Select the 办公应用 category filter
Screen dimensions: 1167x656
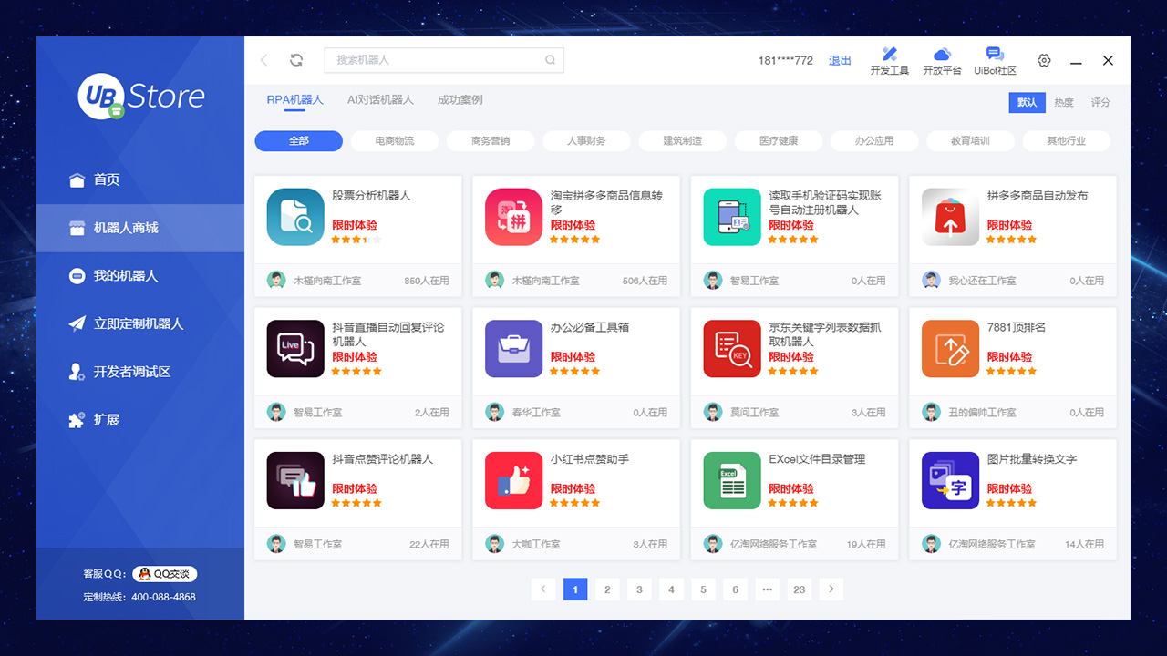tap(873, 141)
